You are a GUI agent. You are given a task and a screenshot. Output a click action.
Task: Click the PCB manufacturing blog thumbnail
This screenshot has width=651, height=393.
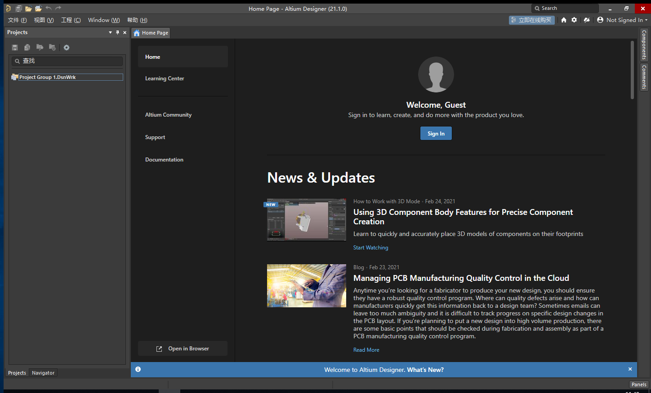(307, 286)
